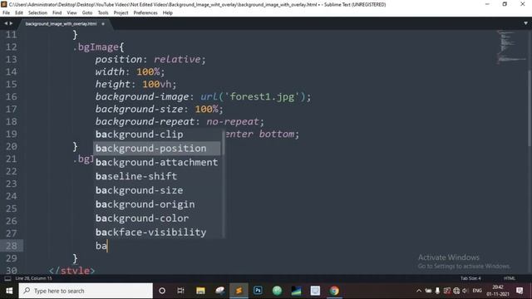
Task: Open Sublime Text taskbar icon
Action: (239, 291)
